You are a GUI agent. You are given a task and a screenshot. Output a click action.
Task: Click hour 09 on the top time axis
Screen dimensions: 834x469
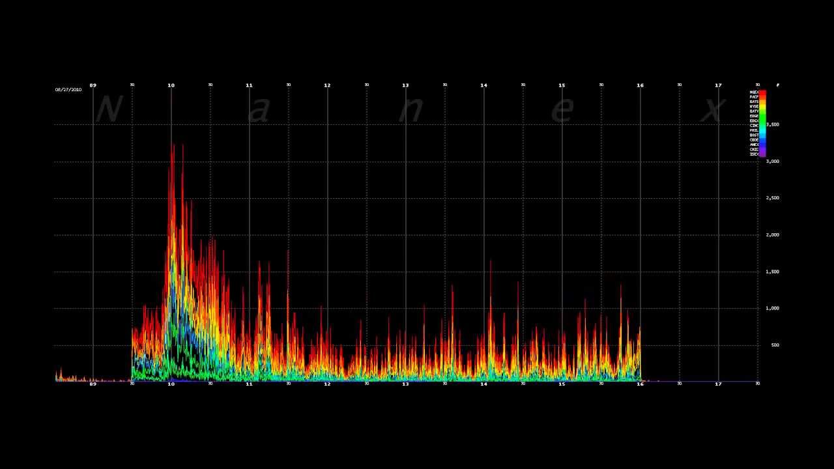pyautogui.click(x=93, y=85)
